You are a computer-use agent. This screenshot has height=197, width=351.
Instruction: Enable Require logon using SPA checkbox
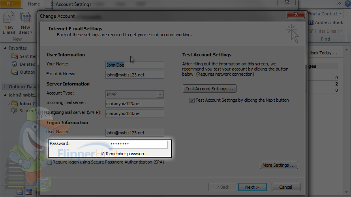coord(49,162)
